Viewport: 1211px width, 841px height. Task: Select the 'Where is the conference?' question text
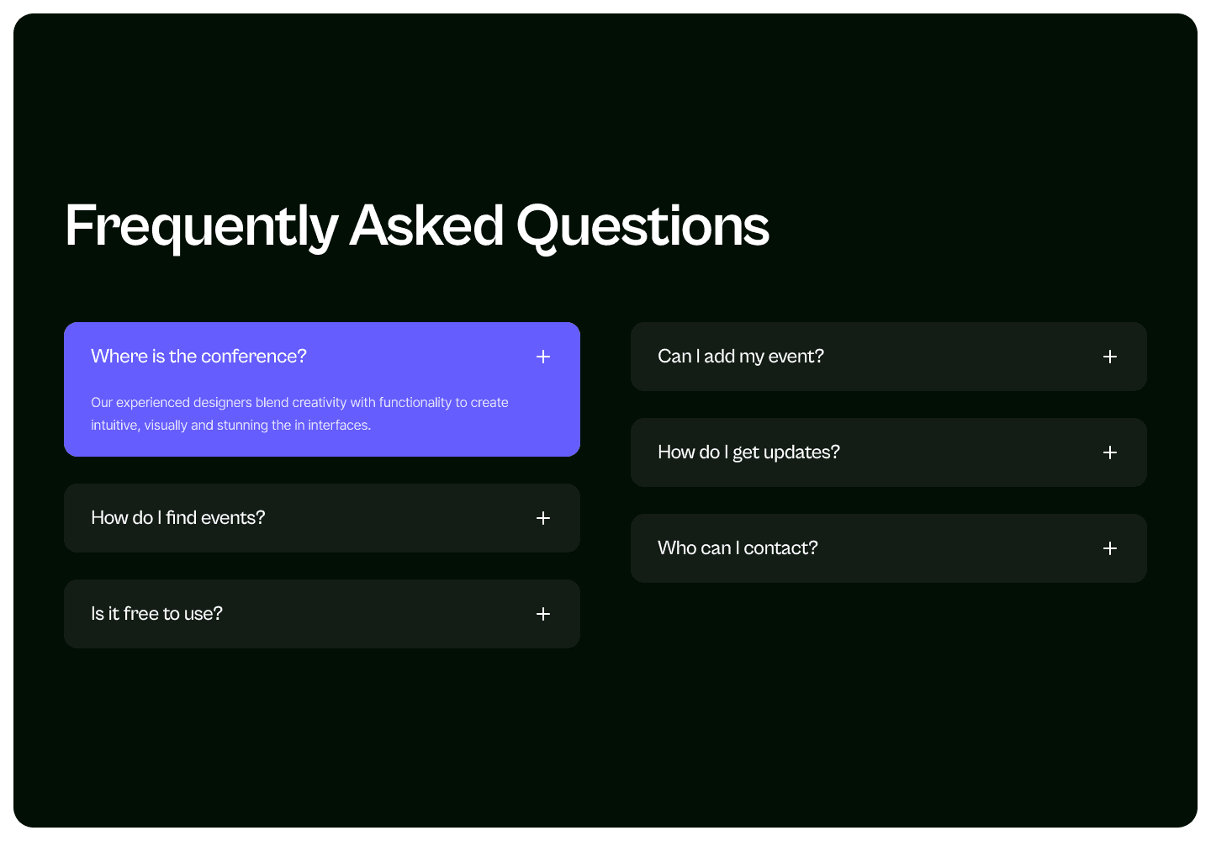[x=198, y=357]
